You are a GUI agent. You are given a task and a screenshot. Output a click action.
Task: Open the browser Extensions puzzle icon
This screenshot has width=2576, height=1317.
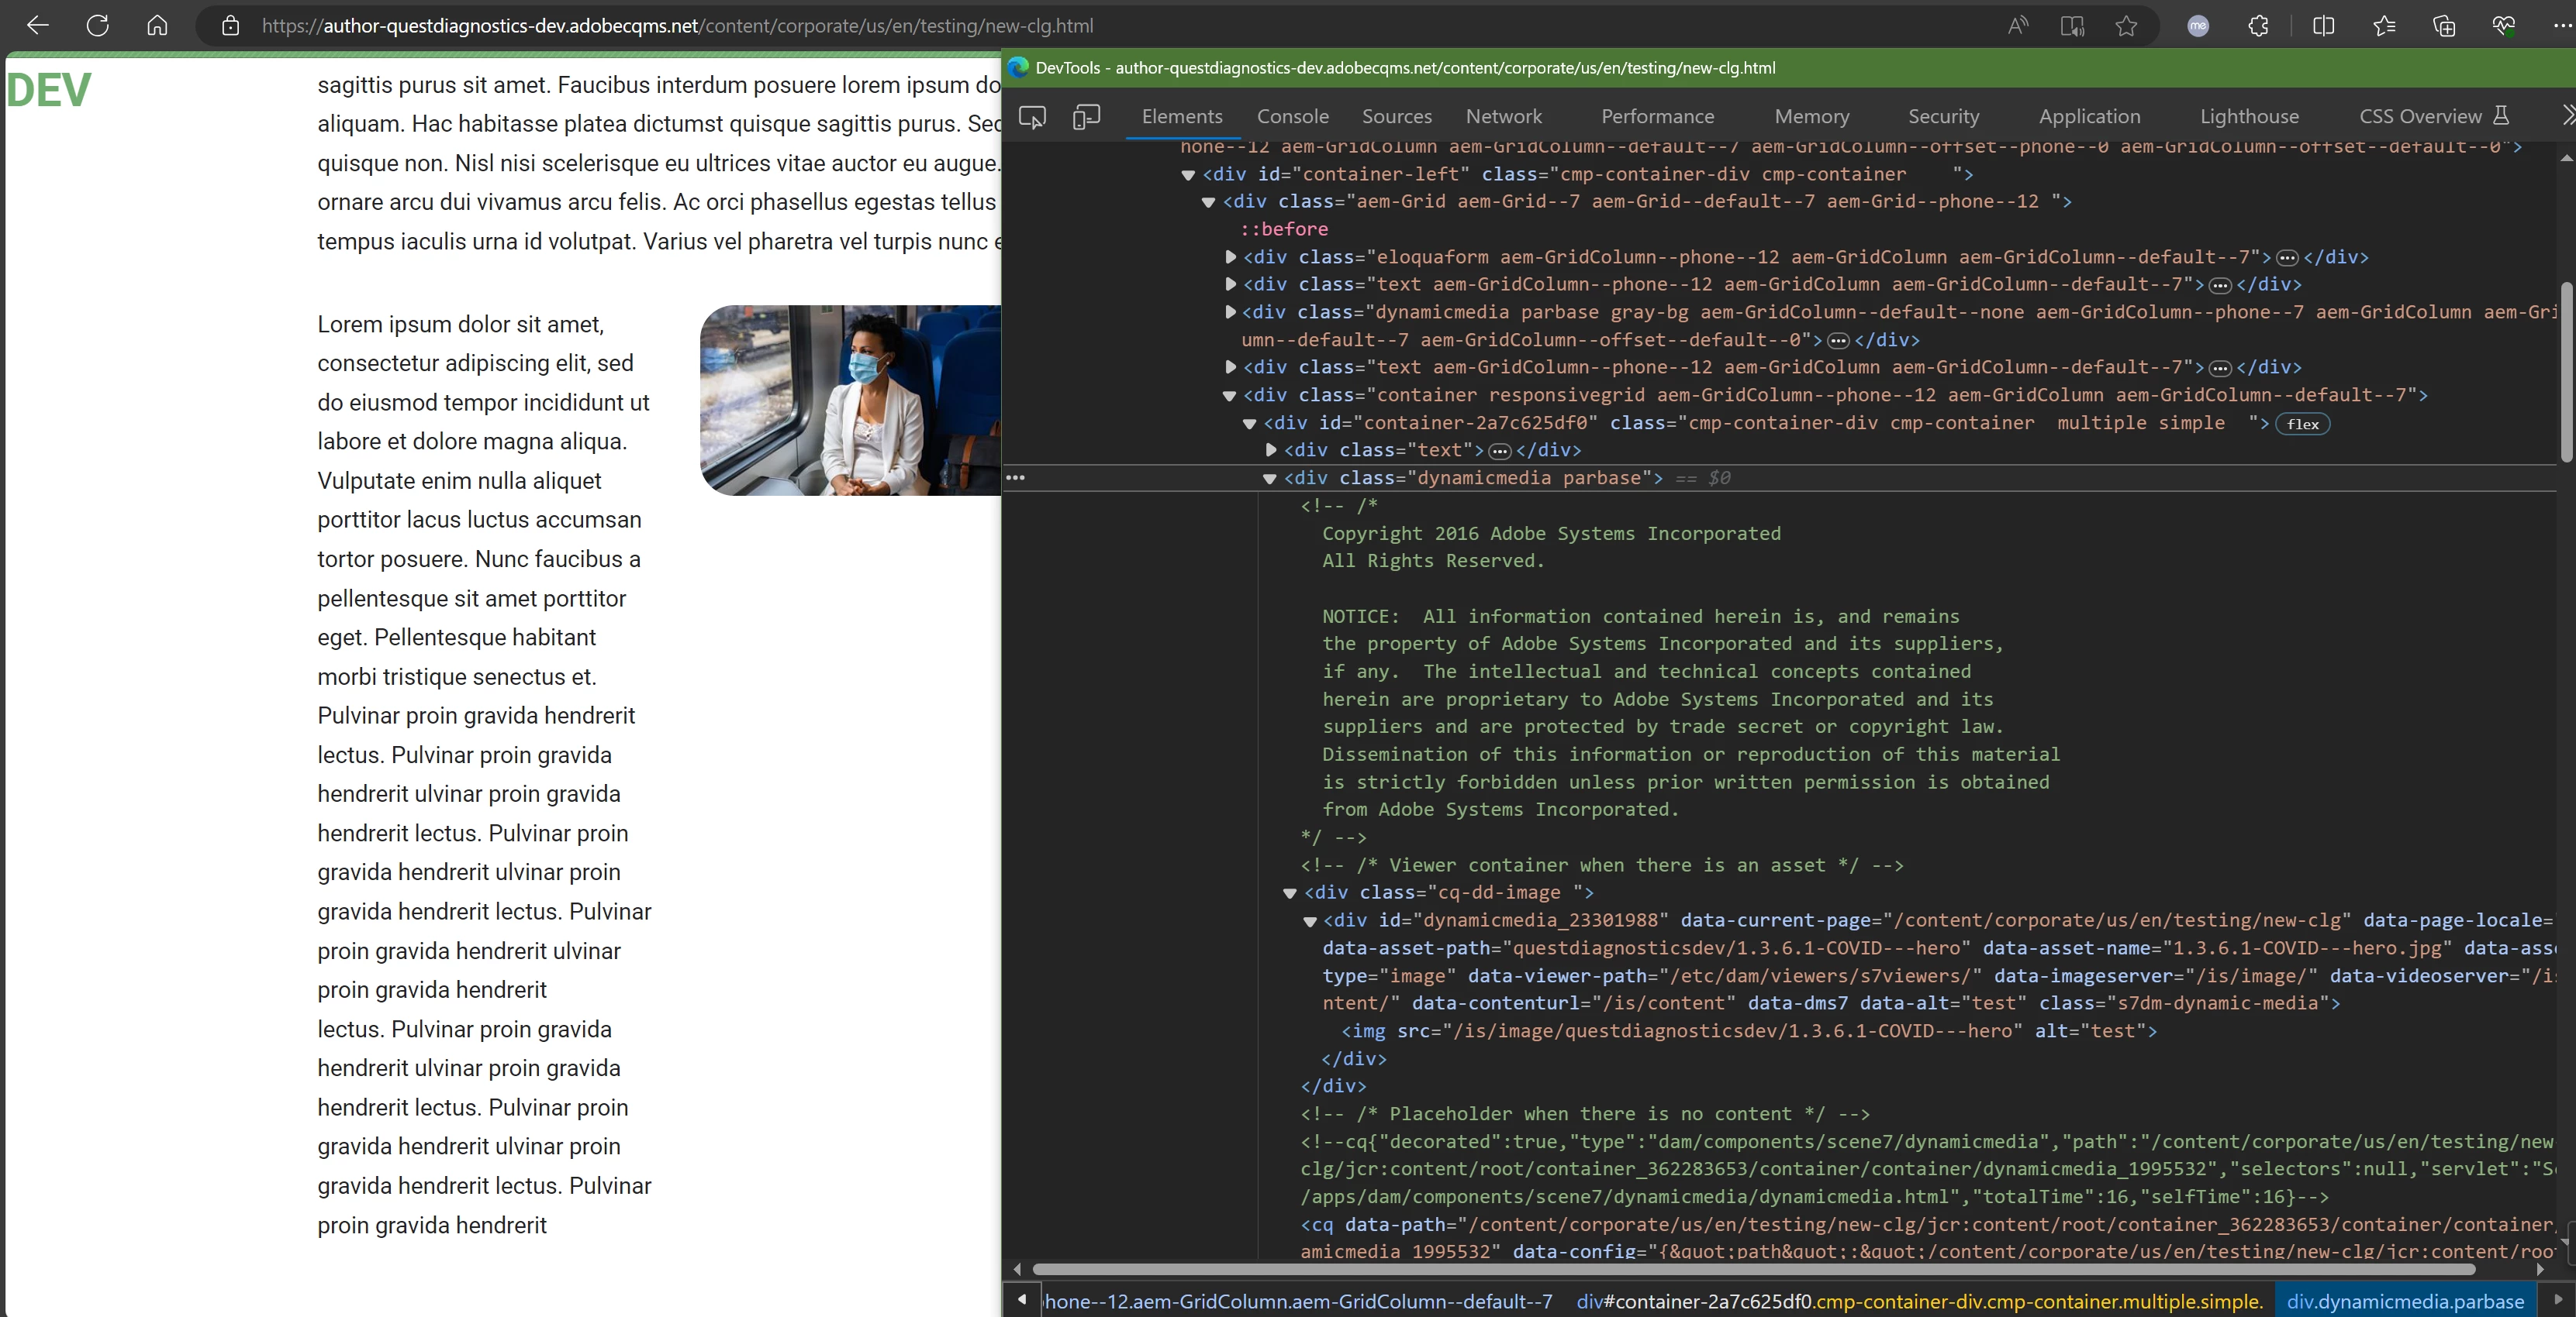pos(2258,26)
